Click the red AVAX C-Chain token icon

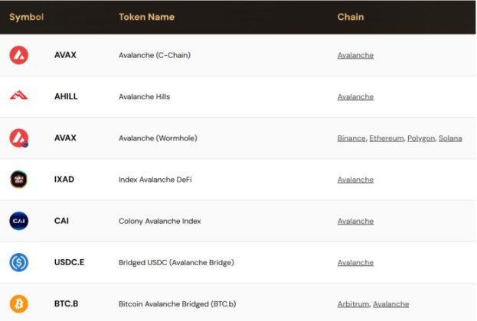[x=18, y=55]
